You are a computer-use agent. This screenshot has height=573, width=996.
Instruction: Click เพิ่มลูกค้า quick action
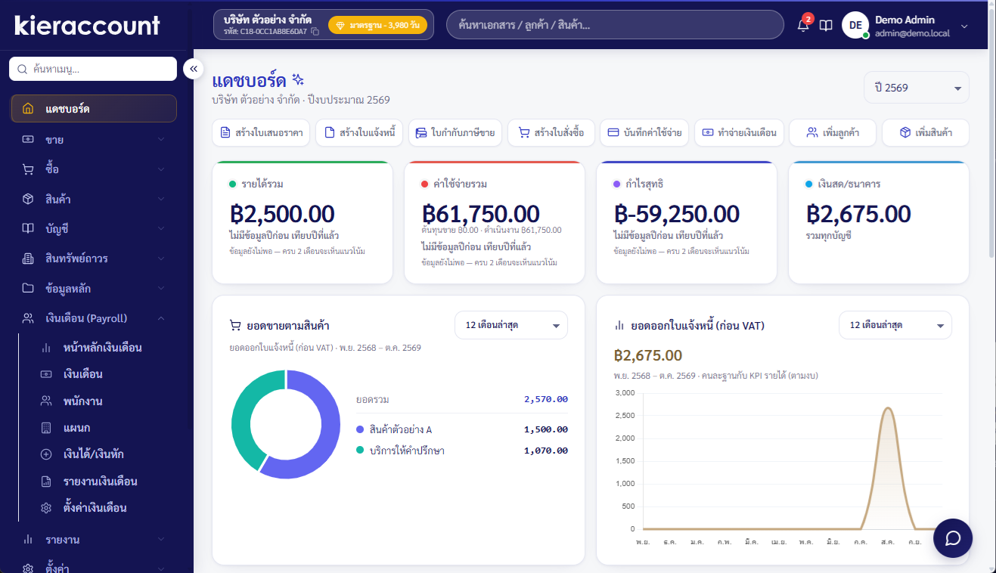[x=833, y=133]
